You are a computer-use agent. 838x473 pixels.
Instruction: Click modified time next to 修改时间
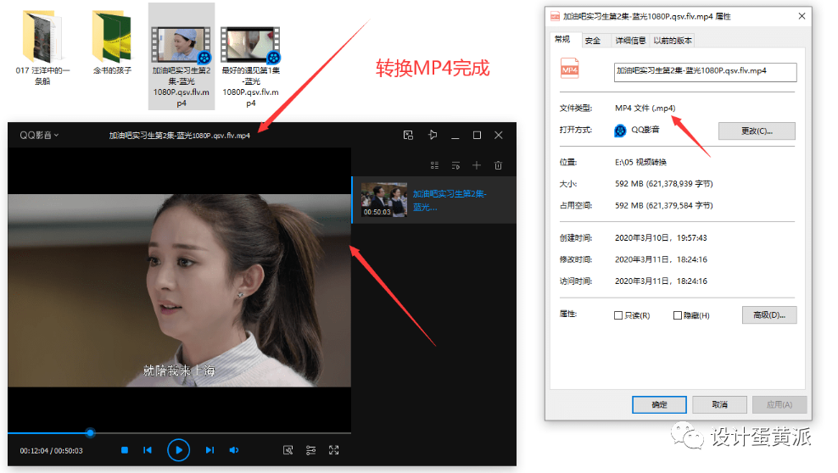tap(661, 259)
